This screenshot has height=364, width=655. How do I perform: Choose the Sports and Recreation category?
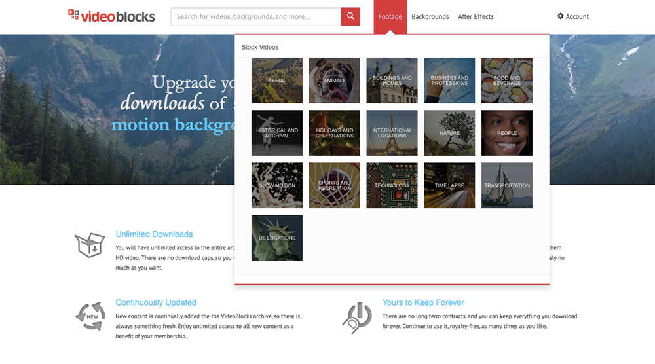tap(335, 185)
